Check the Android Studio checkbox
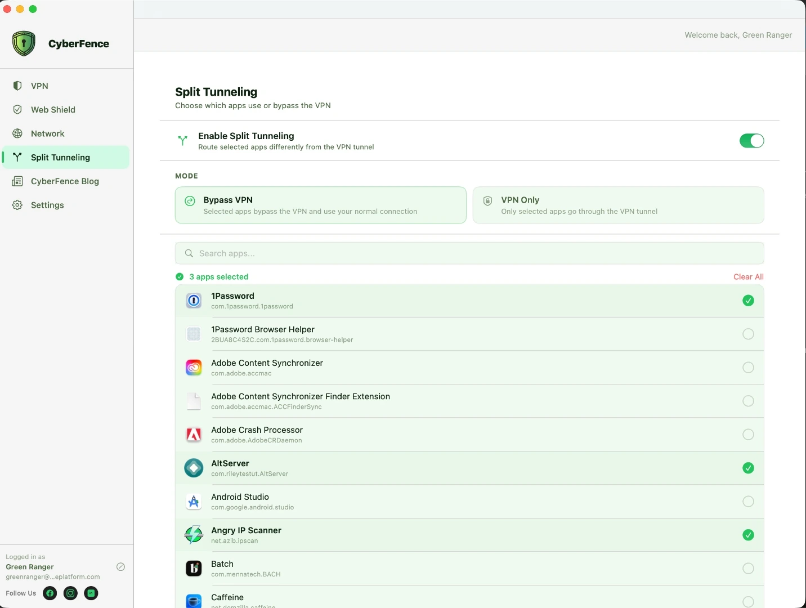This screenshot has width=806, height=608. click(748, 502)
